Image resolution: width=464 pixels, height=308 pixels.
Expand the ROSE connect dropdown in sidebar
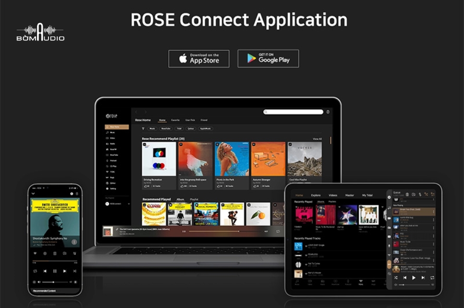pyautogui.click(x=129, y=204)
